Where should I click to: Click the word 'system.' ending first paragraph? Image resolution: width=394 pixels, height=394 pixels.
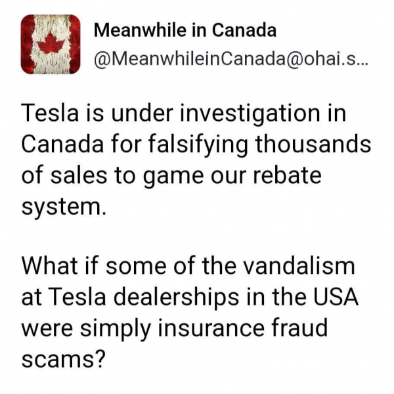(64, 209)
